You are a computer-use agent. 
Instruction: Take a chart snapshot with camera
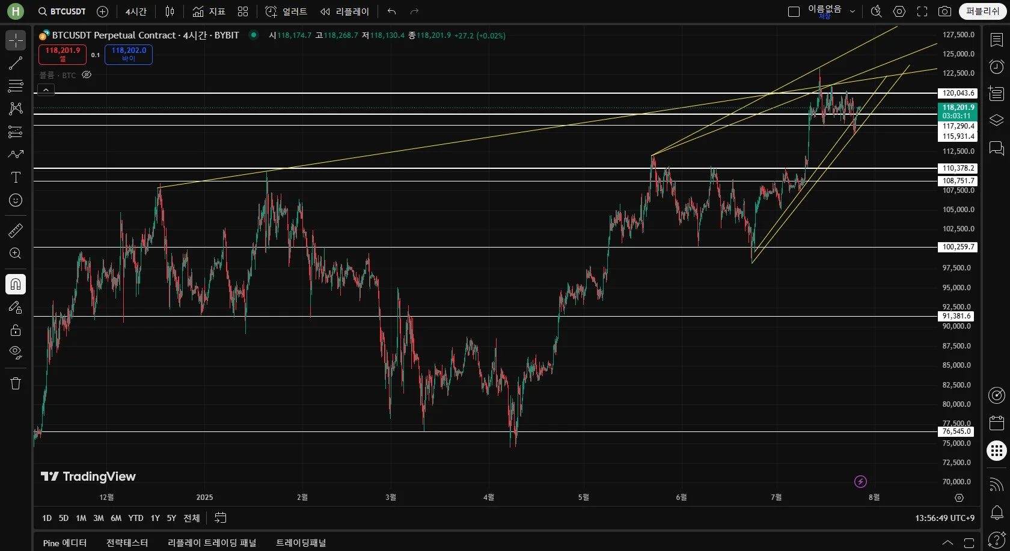[945, 11]
